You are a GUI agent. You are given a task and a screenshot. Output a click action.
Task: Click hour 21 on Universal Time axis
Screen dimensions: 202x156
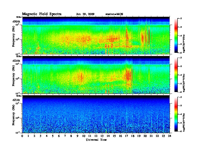151,136
